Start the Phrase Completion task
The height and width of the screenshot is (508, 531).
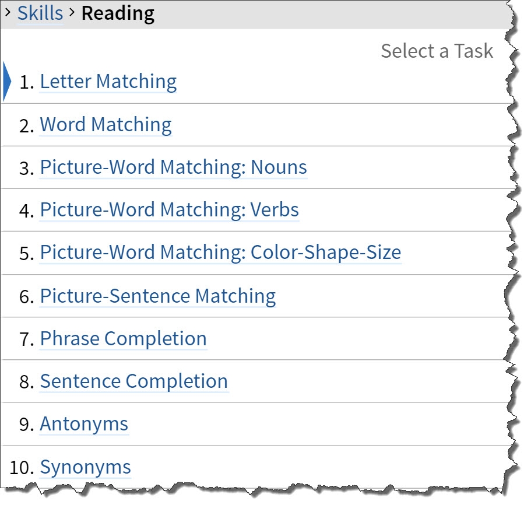123,338
